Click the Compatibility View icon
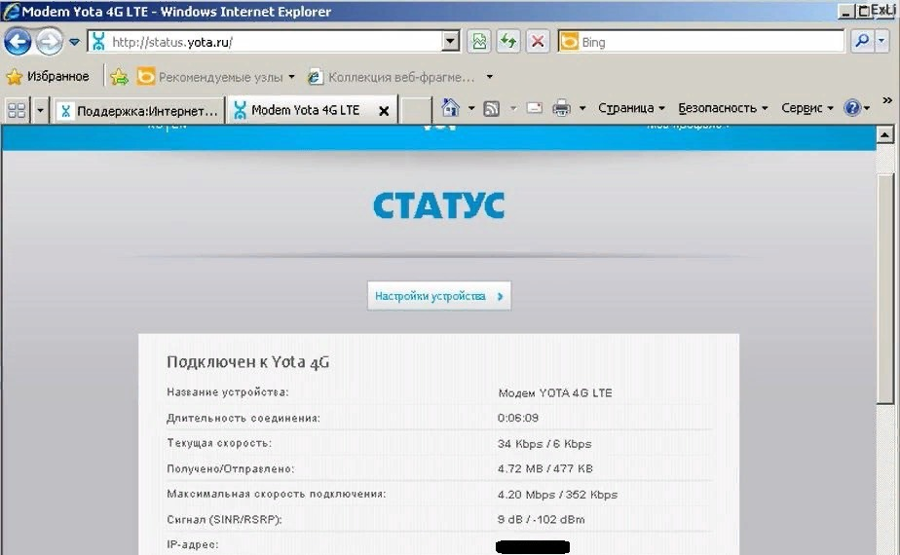The height and width of the screenshot is (555, 900). [479, 42]
